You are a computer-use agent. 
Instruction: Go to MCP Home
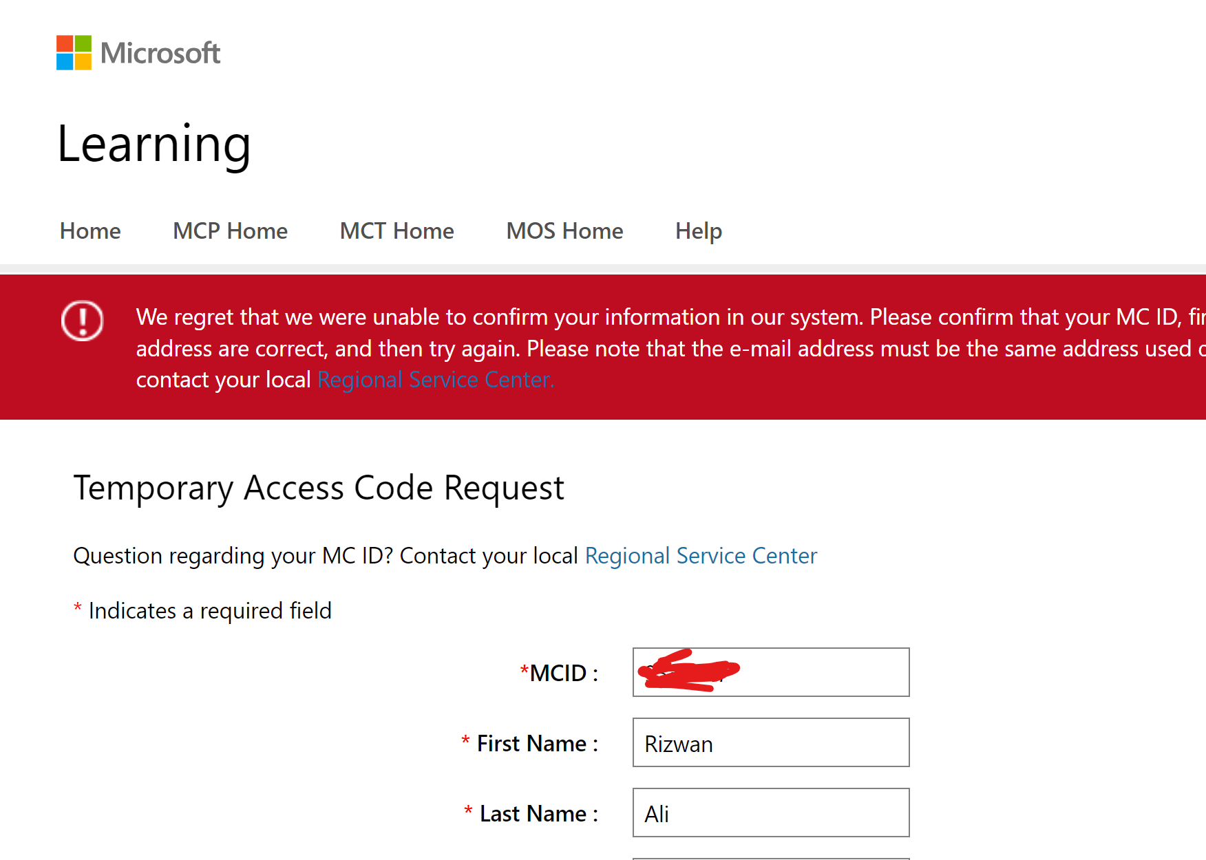point(230,231)
